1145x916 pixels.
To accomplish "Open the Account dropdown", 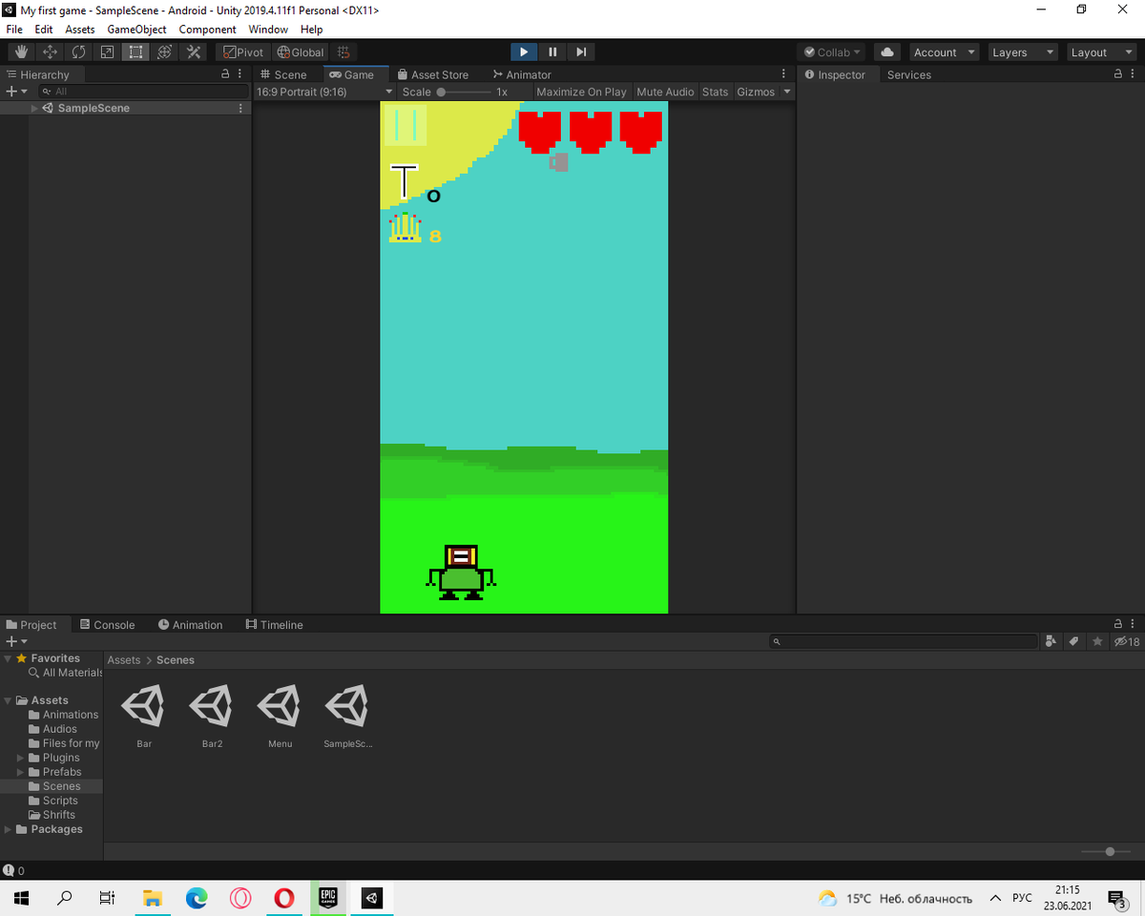I will pyautogui.click(x=944, y=52).
